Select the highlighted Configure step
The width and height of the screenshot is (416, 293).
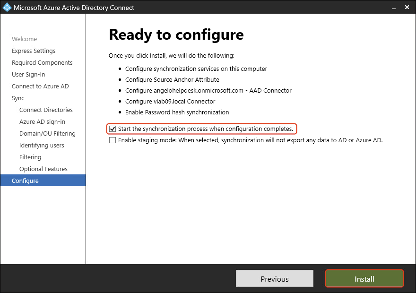25,181
